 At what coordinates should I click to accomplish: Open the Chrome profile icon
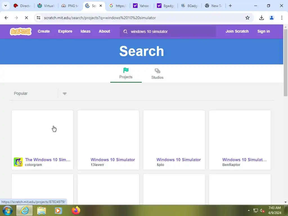(271, 18)
